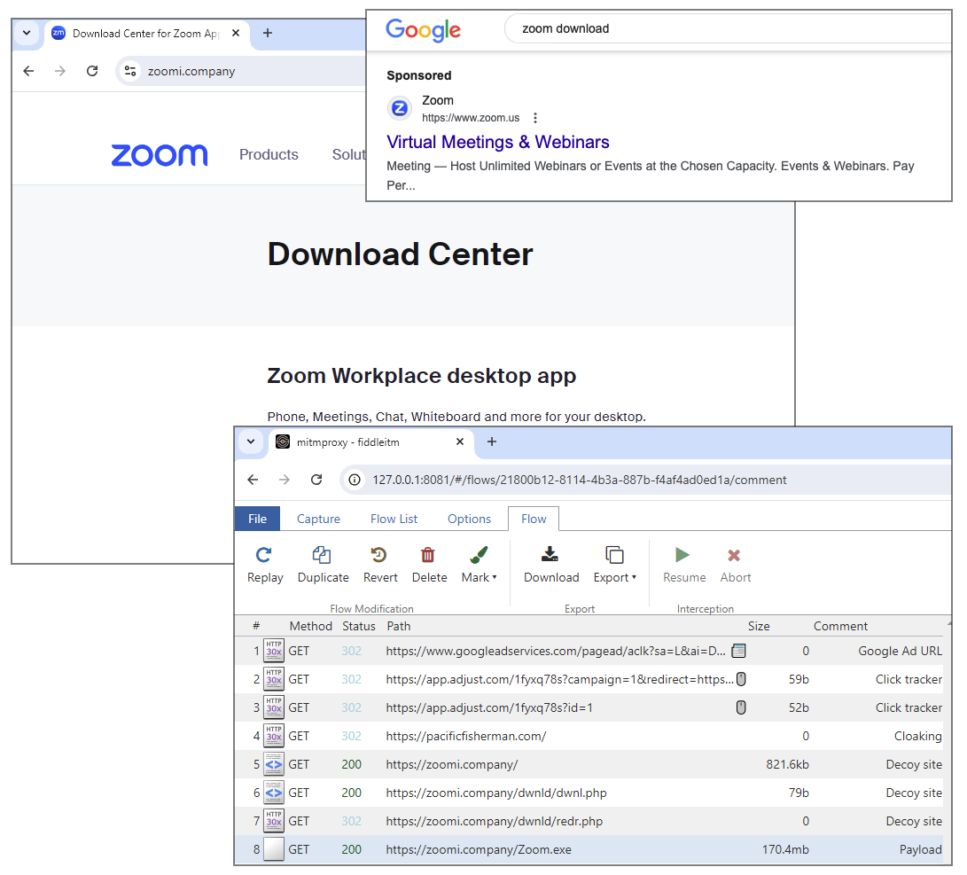Close the mitmproxy - fiddleitm tab

(459, 441)
